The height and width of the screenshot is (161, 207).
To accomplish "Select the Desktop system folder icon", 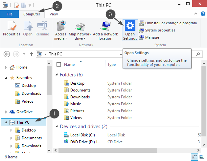I will [66, 83].
